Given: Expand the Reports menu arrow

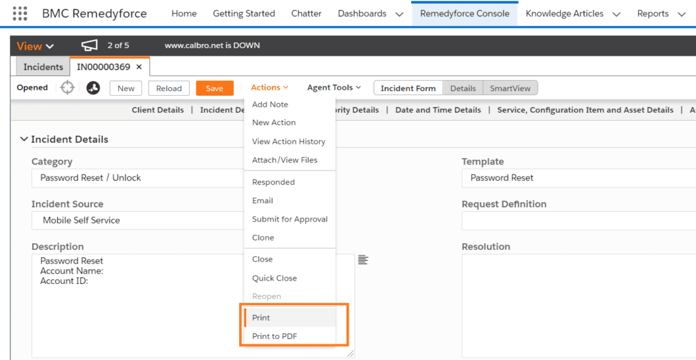Looking at the screenshot, I should (x=681, y=14).
